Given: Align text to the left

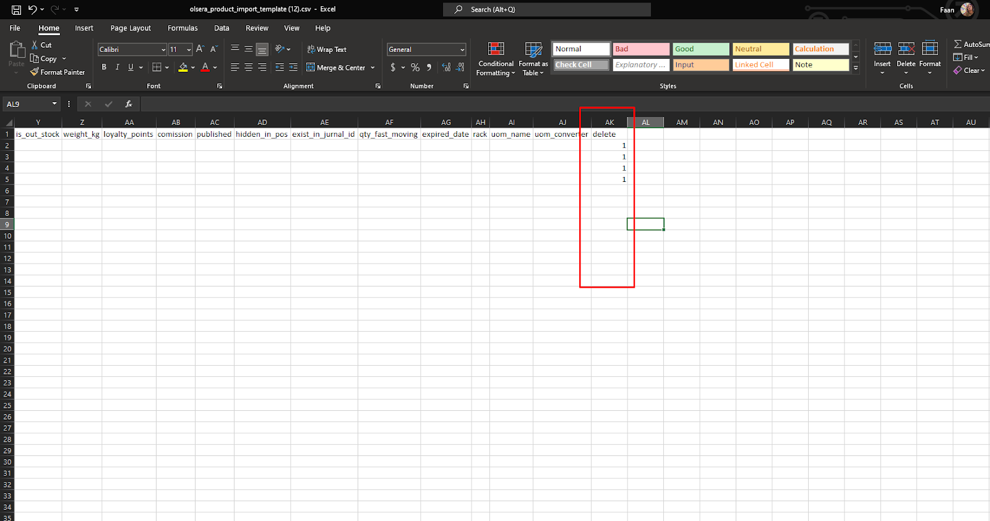Looking at the screenshot, I should coord(235,67).
